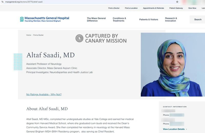The height and width of the screenshot is (133, 205).
Task: Click Principal Investigator, Neurodisparities and Health Justice Lab
Action: (59, 72)
